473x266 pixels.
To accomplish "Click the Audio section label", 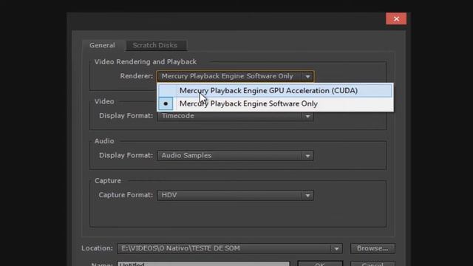I will coord(104,141).
